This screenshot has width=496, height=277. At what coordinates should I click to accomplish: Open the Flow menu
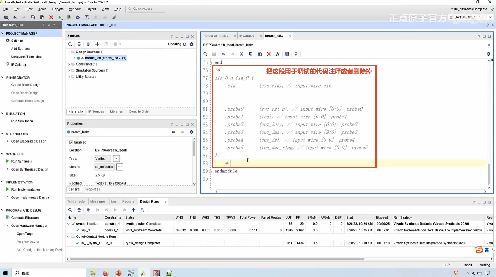point(29,9)
